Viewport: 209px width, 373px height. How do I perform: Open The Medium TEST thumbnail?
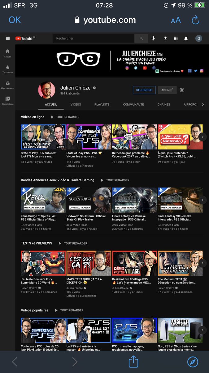pos(180,263)
